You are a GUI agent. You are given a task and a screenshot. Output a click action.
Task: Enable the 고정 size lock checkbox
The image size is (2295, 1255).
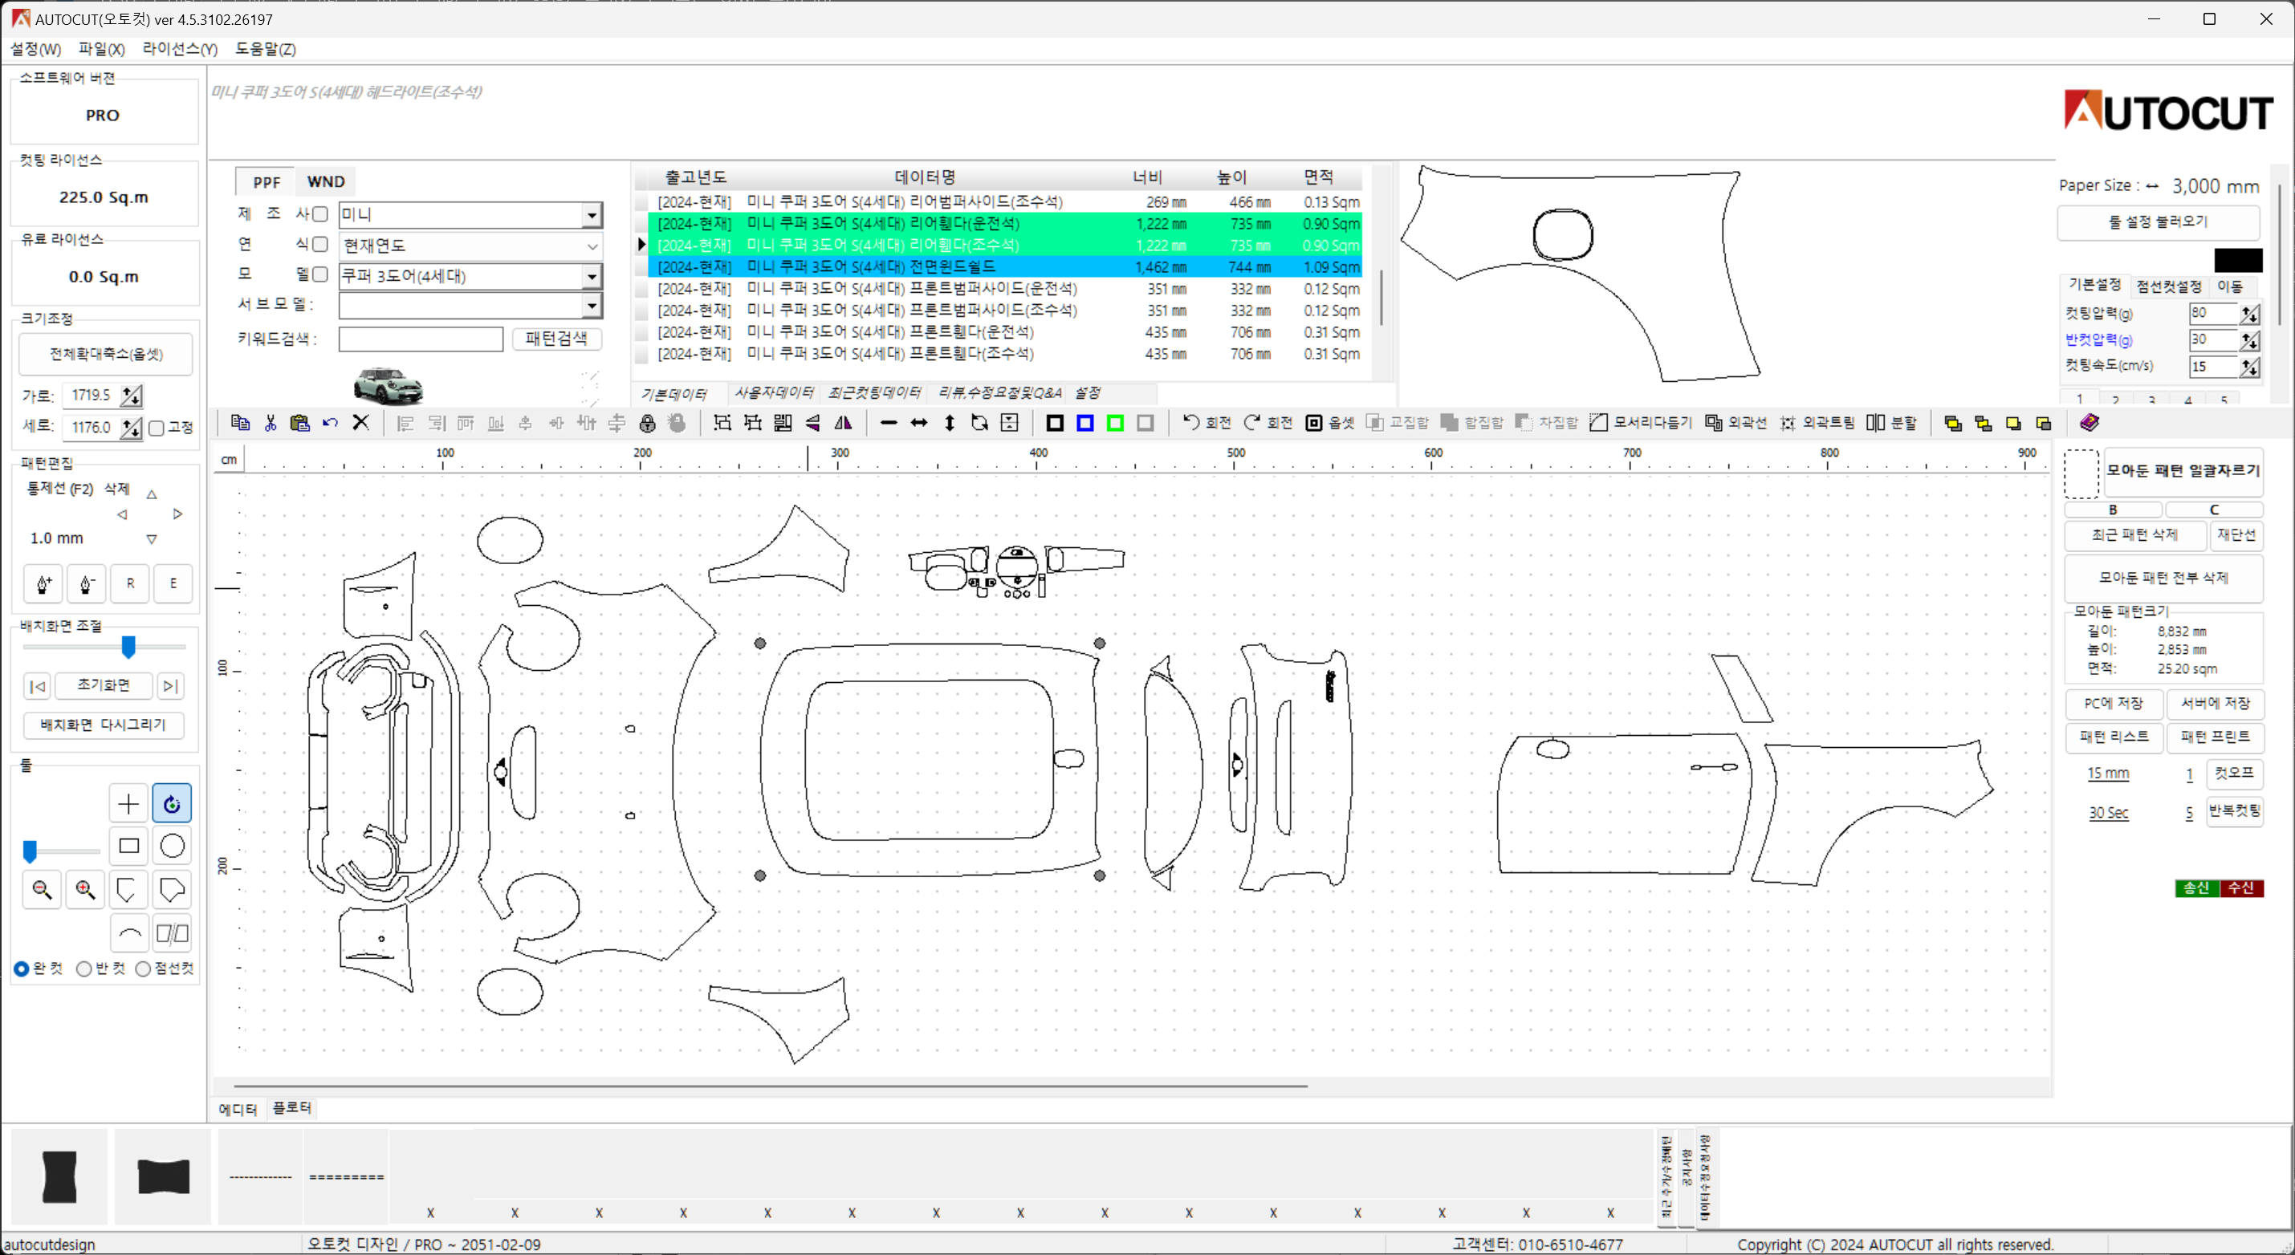pyautogui.click(x=157, y=428)
